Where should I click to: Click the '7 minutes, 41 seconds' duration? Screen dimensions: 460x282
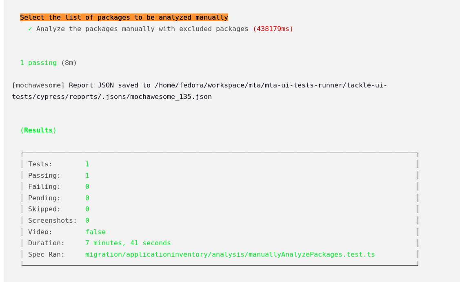coord(128,243)
